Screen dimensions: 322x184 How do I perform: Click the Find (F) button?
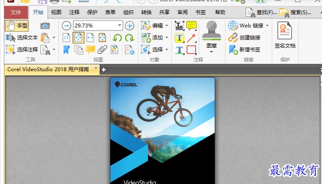pyautogui.click(x=261, y=12)
